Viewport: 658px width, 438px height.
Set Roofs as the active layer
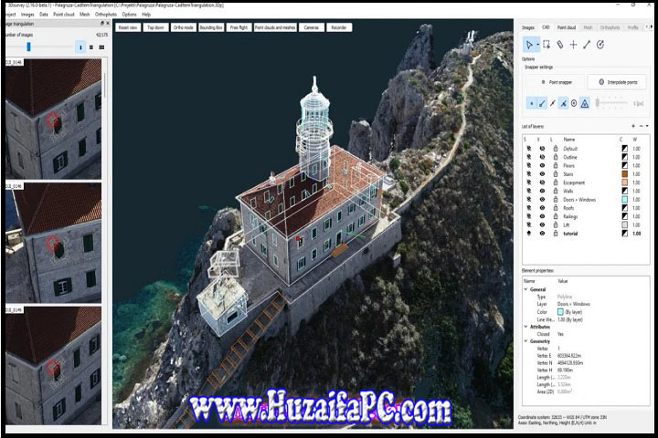(529, 208)
